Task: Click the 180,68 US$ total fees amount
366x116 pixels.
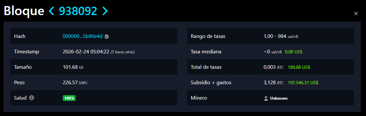Action: 299,67
